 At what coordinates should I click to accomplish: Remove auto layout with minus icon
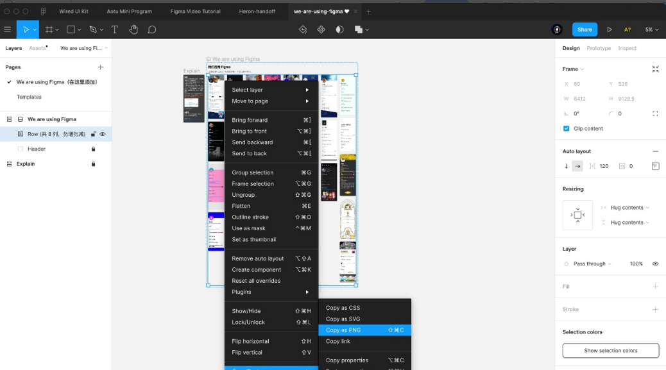(x=655, y=151)
